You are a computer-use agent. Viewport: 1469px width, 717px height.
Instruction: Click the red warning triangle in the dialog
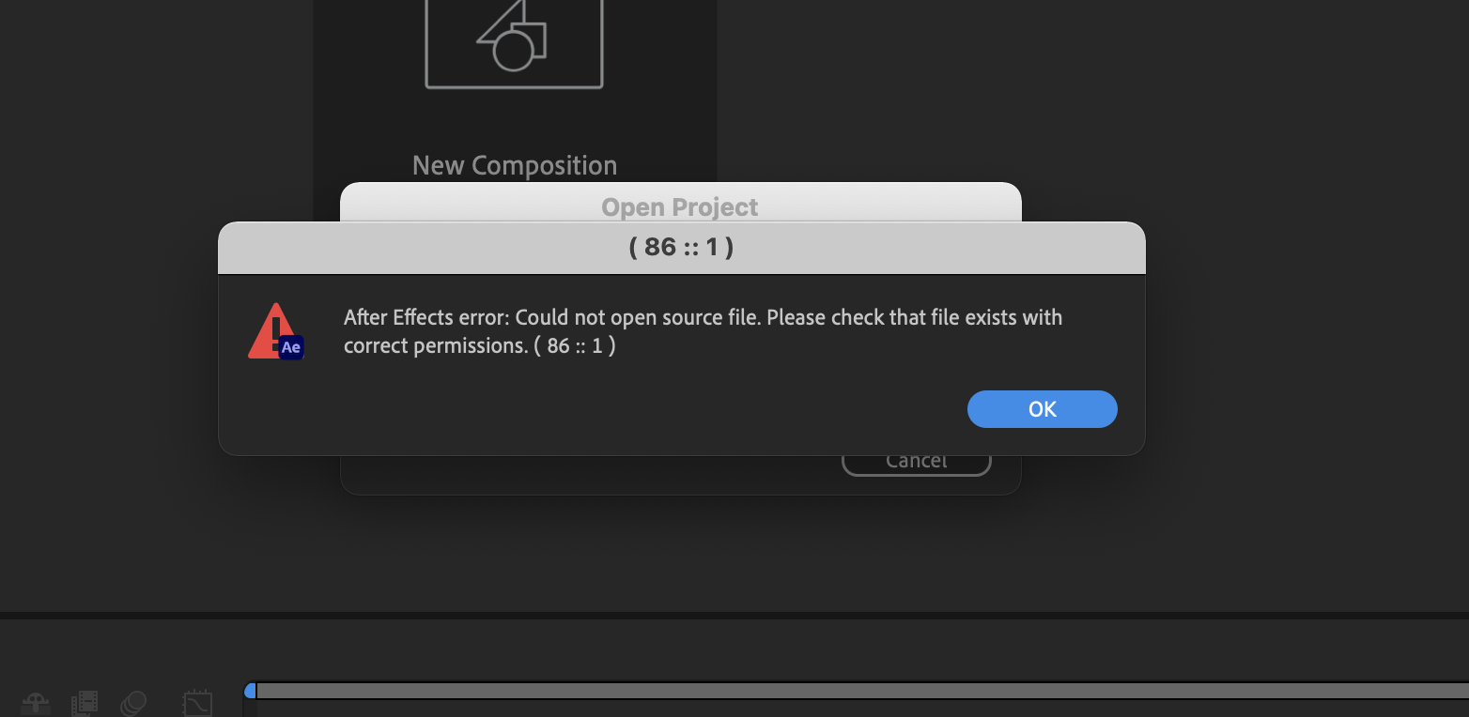tap(273, 328)
